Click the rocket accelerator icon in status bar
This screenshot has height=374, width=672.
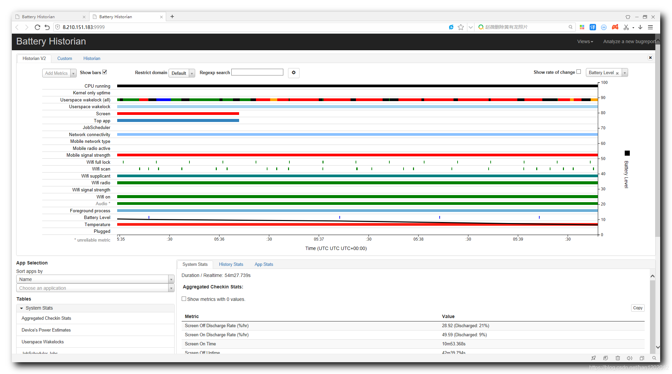tap(593, 358)
